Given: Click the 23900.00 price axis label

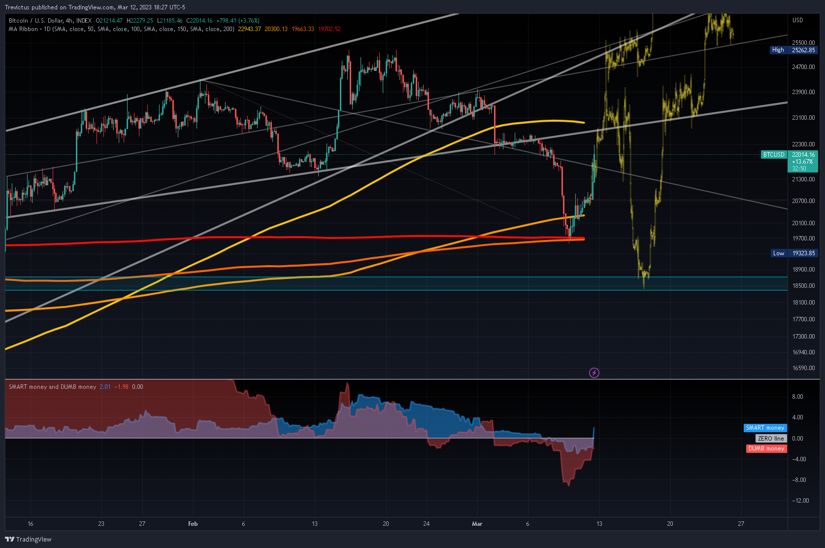Looking at the screenshot, I should [803, 92].
